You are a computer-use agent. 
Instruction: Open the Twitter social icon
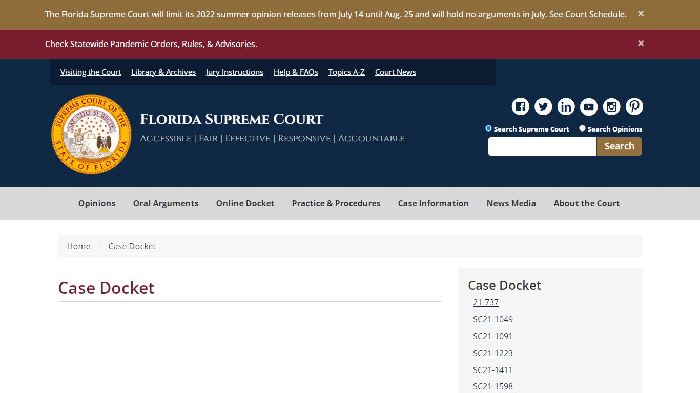click(543, 106)
